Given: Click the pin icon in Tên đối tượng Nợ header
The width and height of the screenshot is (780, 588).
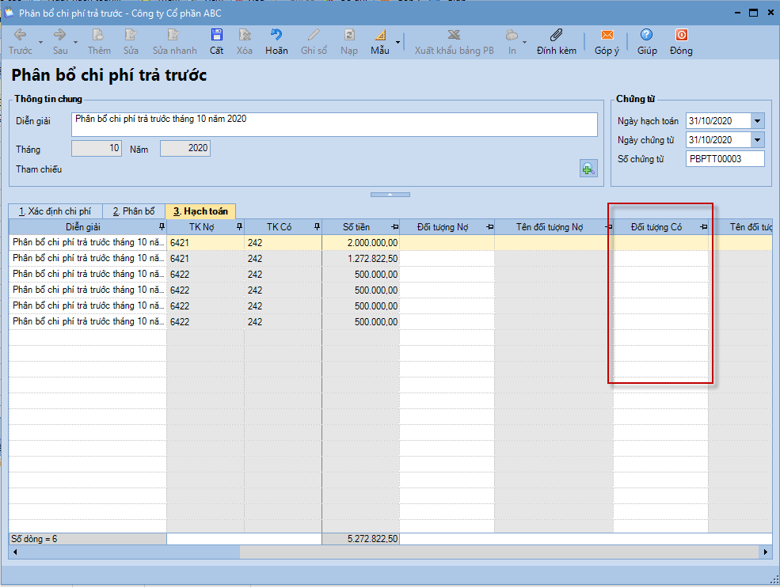Looking at the screenshot, I should (x=609, y=226).
